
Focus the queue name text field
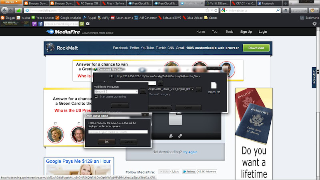pyautogui.click(x=118, y=132)
